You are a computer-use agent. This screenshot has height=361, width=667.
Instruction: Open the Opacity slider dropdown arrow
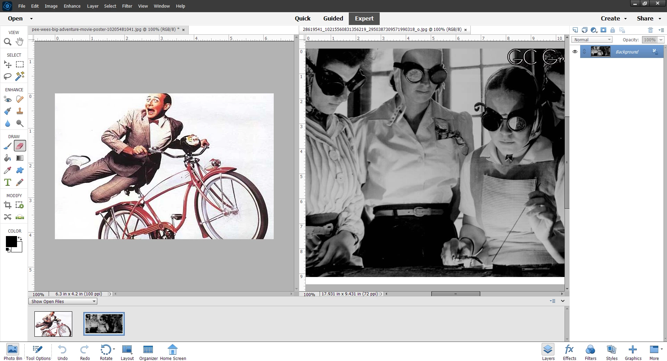click(661, 40)
